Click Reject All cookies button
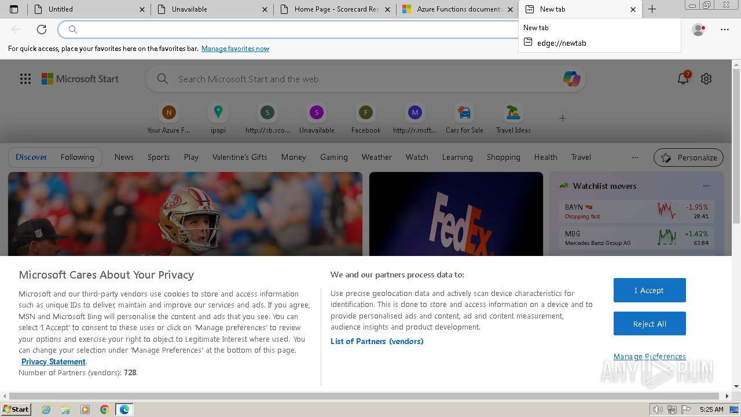 tap(650, 324)
